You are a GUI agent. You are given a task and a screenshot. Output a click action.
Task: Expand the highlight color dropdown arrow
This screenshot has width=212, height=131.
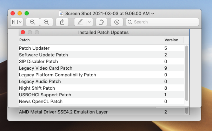click(90, 22)
